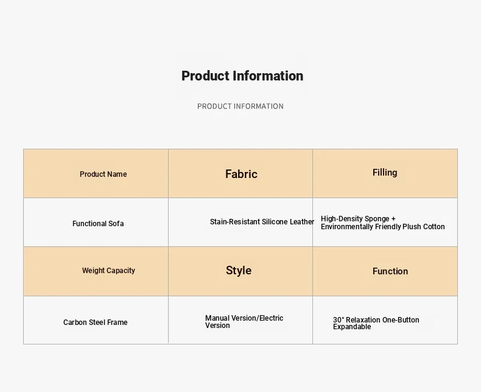Select the uppercase PRODUCT INFORMATION subtitle
The width and height of the screenshot is (481, 392).
click(240, 106)
